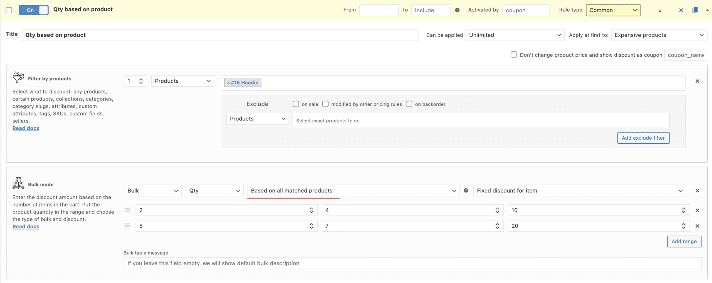Expand the Can be applied Unlimited dropdown
The image size is (712, 283).
point(515,35)
